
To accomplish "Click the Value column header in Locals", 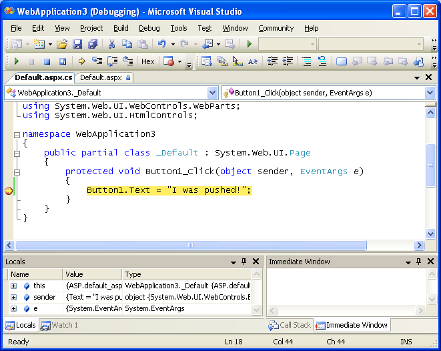I will tap(92, 274).
